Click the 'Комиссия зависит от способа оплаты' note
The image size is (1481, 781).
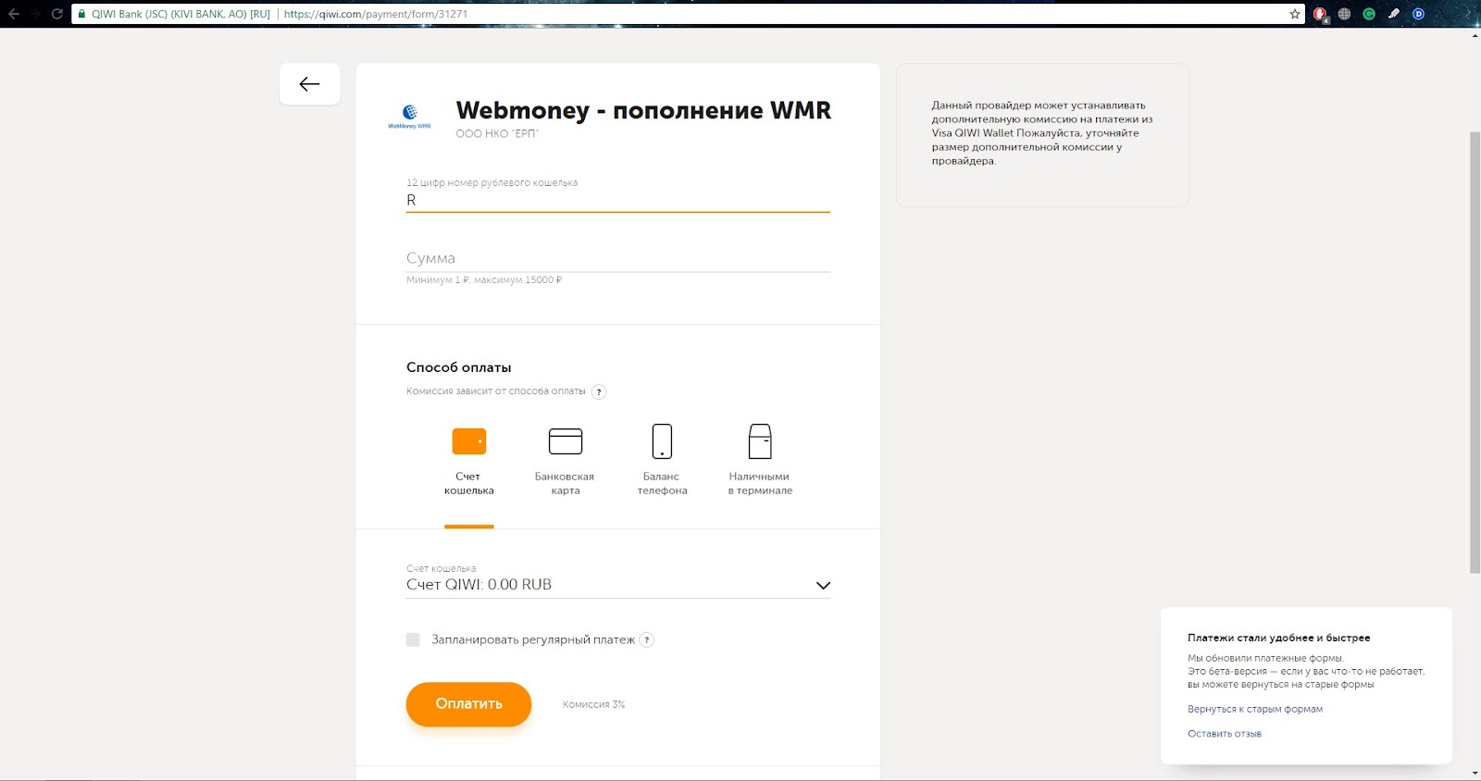tap(496, 391)
